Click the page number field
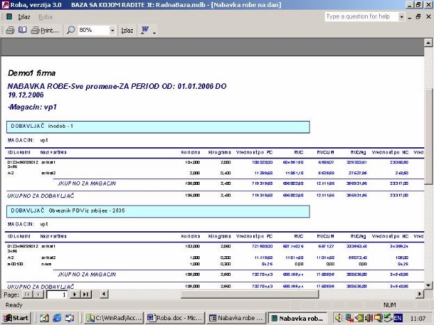The width and height of the screenshot is (434, 325). pyautogui.click(x=57, y=294)
